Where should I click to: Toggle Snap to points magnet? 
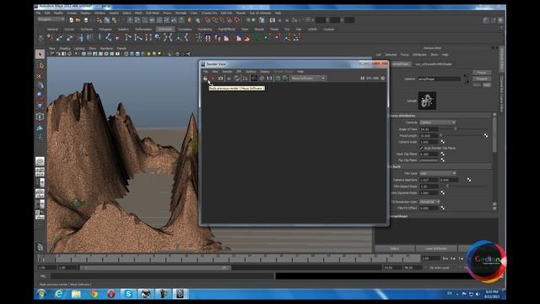click(x=222, y=20)
